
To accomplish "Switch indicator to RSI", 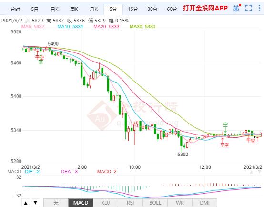I will click(130, 203).
